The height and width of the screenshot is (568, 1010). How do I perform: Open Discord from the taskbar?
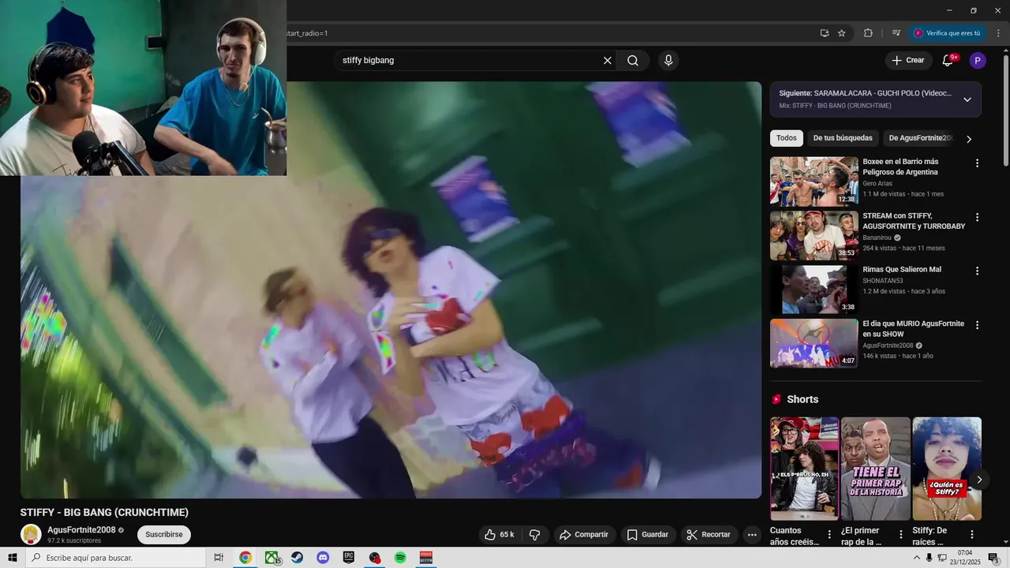pyautogui.click(x=323, y=558)
